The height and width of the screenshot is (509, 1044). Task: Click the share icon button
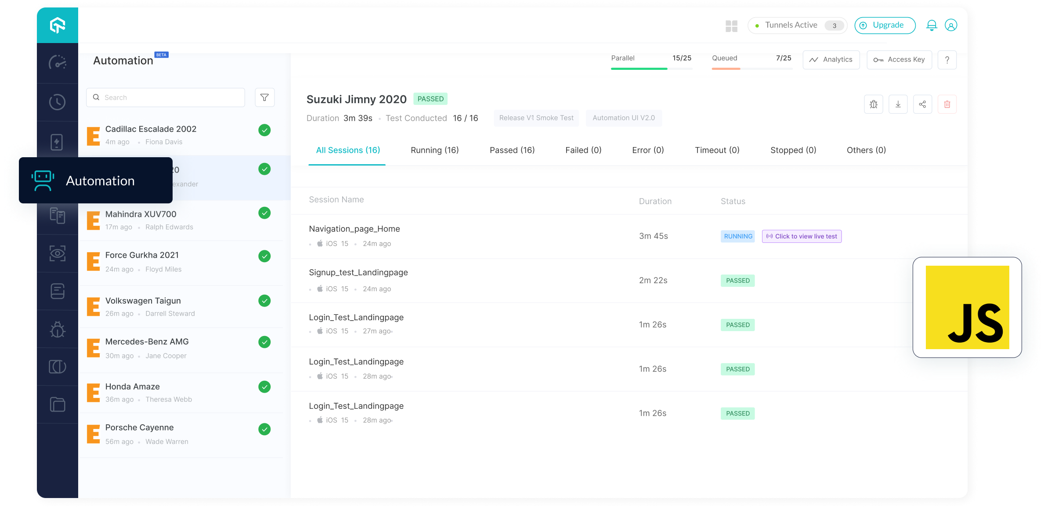(x=922, y=104)
